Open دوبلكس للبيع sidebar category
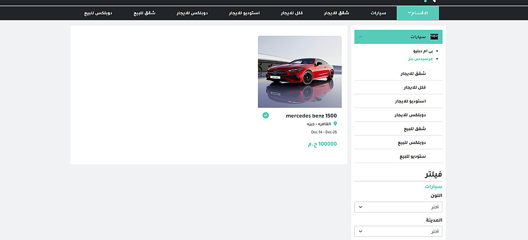The height and width of the screenshot is (240, 528). click(398, 142)
